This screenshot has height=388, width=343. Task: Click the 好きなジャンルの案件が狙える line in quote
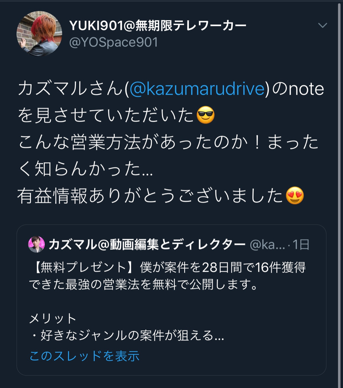point(127,336)
